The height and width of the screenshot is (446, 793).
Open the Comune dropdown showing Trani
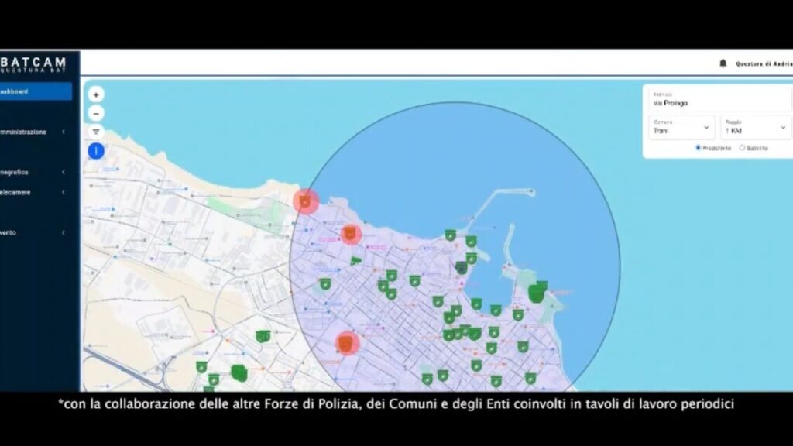[x=681, y=127]
